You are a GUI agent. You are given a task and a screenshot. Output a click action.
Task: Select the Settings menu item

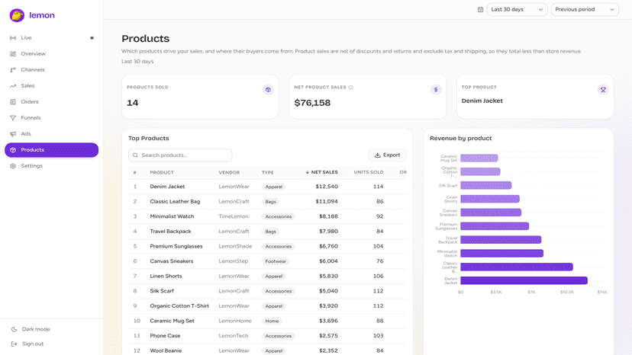coord(52,166)
